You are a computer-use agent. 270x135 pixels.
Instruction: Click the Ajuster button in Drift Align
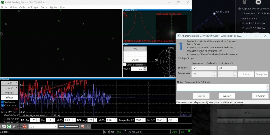click(226, 96)
